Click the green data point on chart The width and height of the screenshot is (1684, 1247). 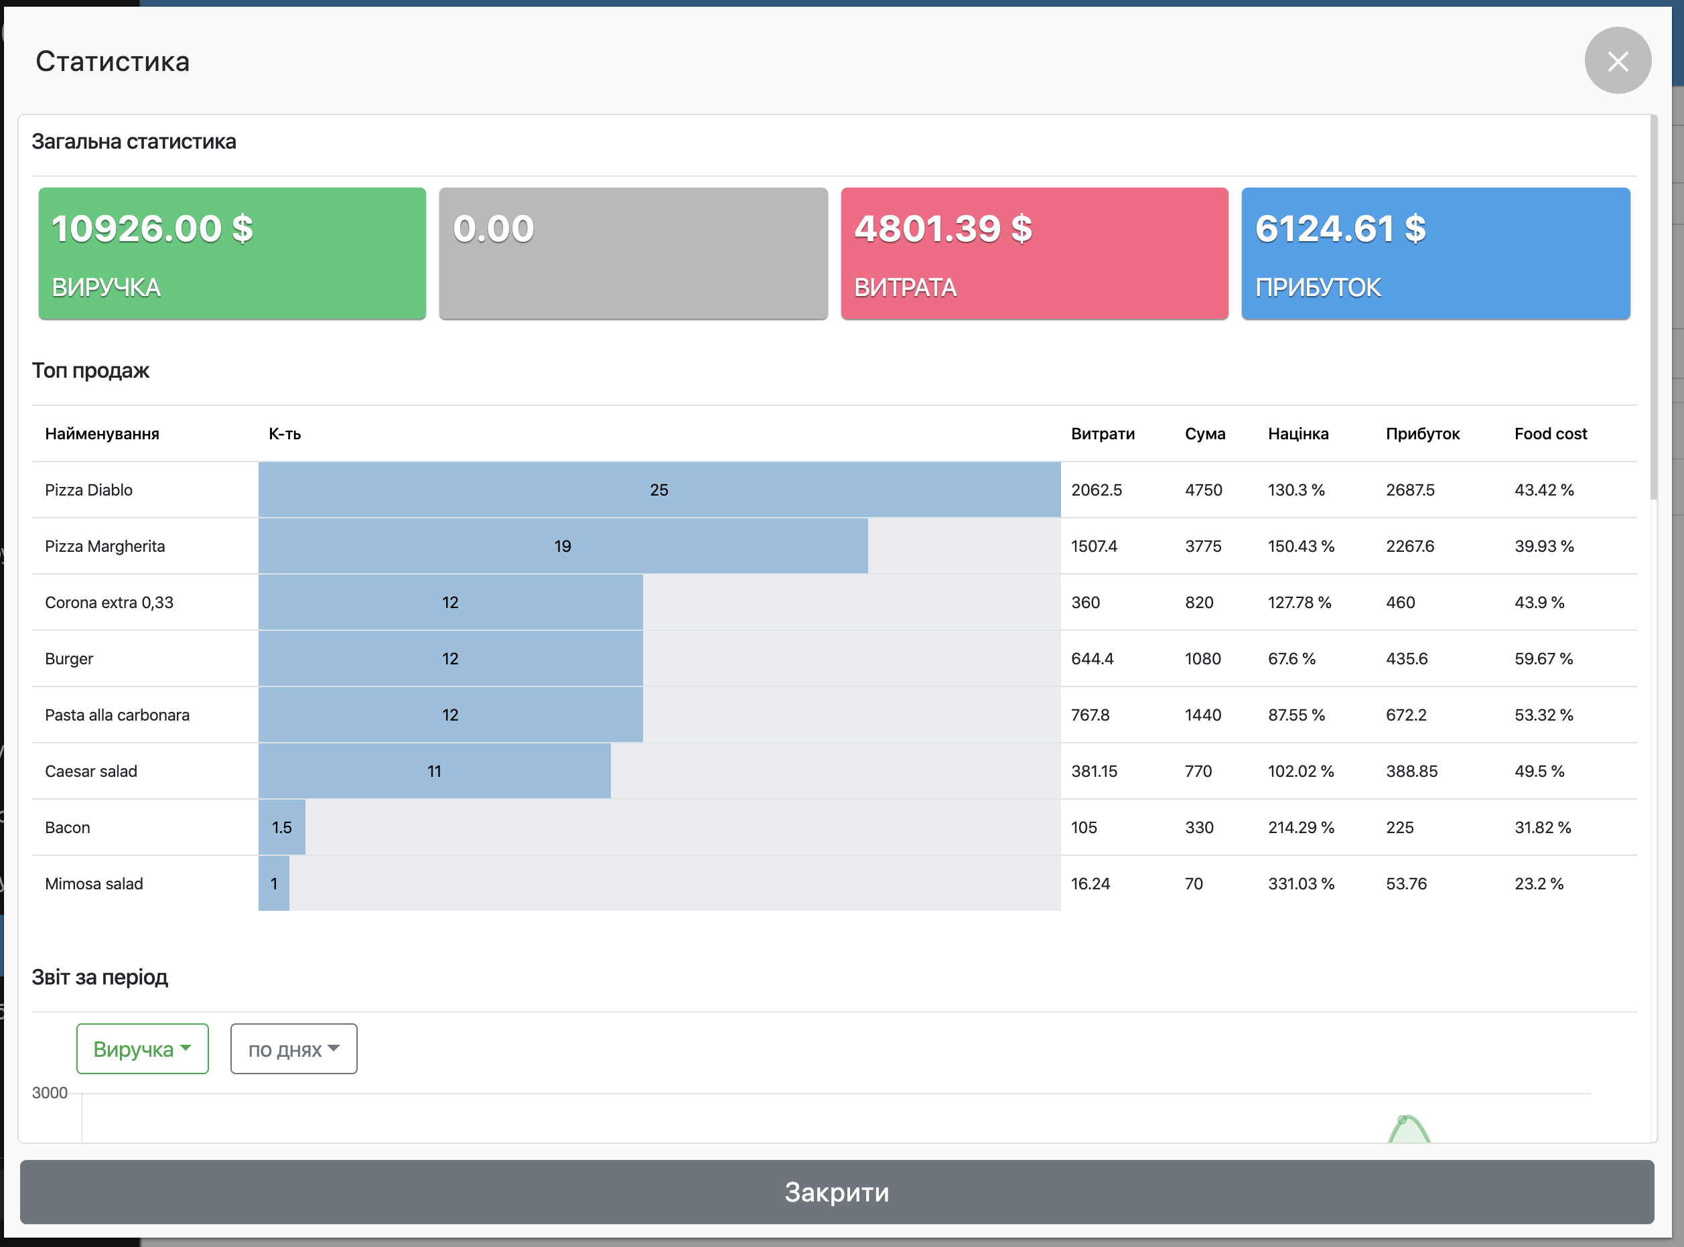(1402, 1120)
